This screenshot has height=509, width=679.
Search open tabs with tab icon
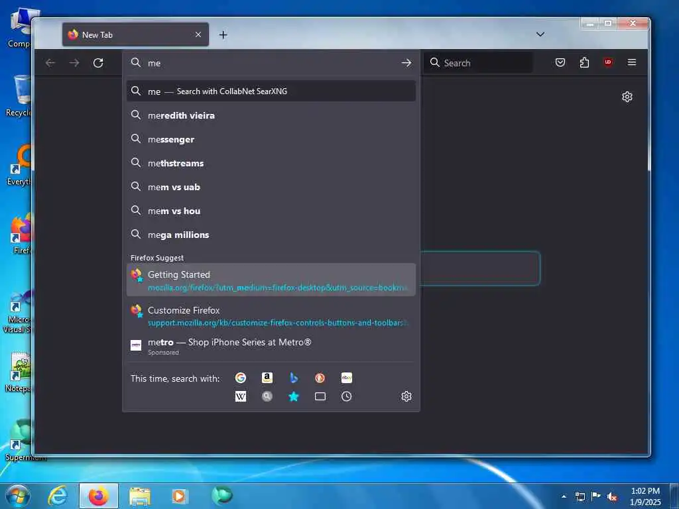(320, 396)
